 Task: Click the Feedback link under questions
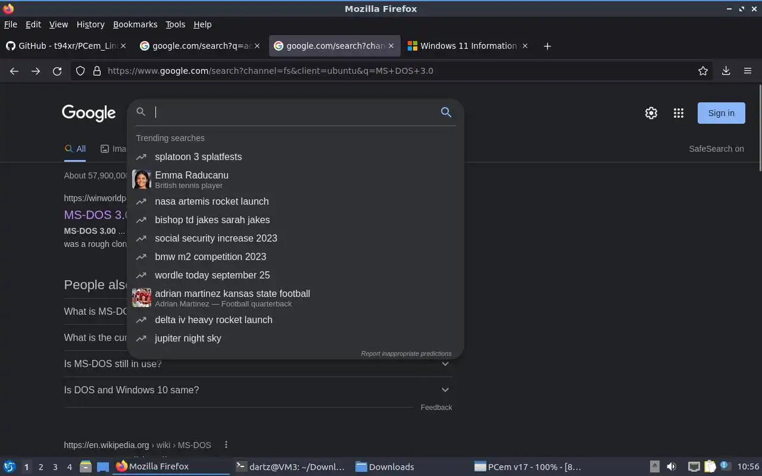click(x=436, y=408)
